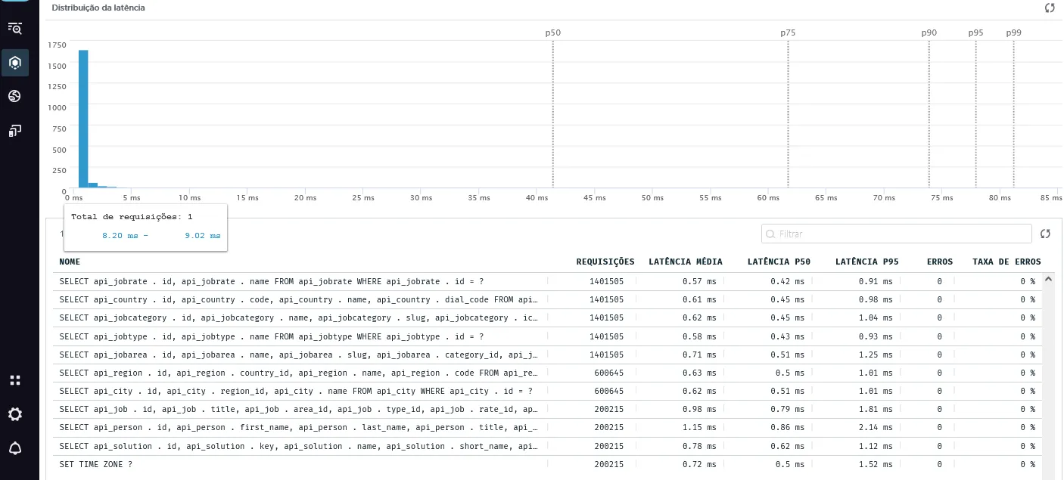Click the 0.98 ms average latency cell
1064x480 pixels.
coord(701,410)
